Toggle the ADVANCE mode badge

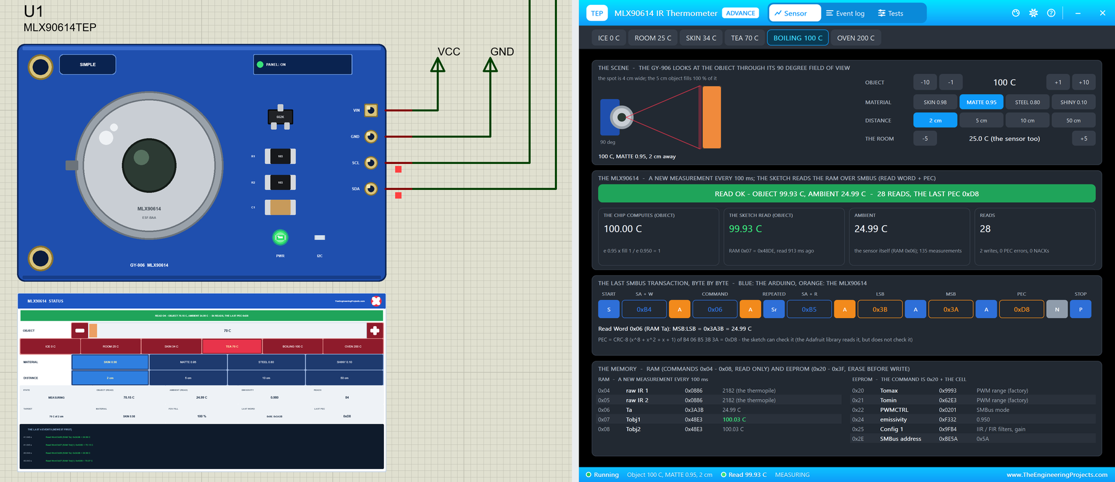740,13
